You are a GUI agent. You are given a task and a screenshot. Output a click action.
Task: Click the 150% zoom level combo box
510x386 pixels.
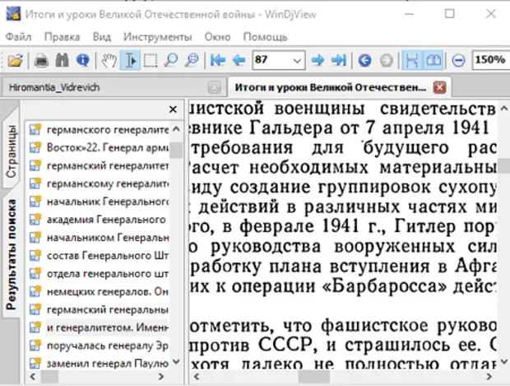tap(489, 60)
